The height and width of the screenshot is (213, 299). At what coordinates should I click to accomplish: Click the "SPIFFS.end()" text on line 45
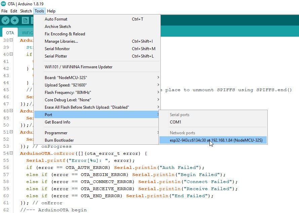(274, 90)
